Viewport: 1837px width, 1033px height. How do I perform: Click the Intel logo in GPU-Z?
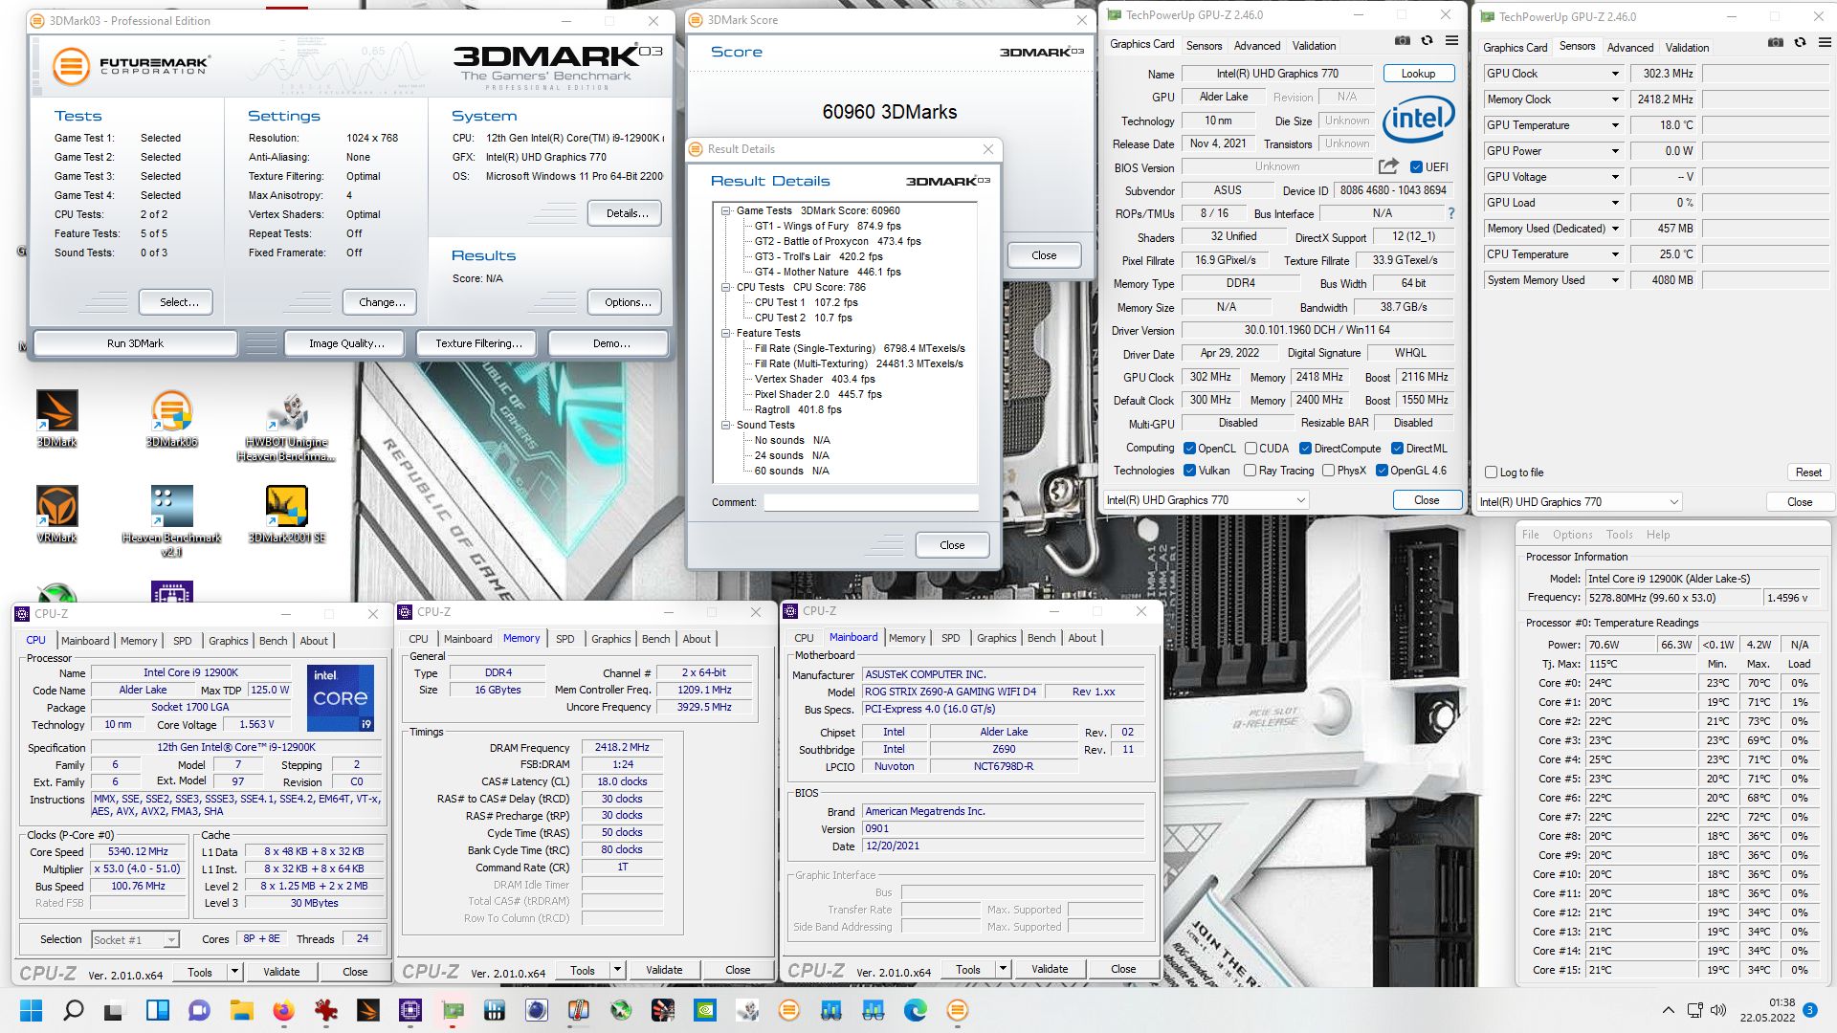tap(1418, 119)
